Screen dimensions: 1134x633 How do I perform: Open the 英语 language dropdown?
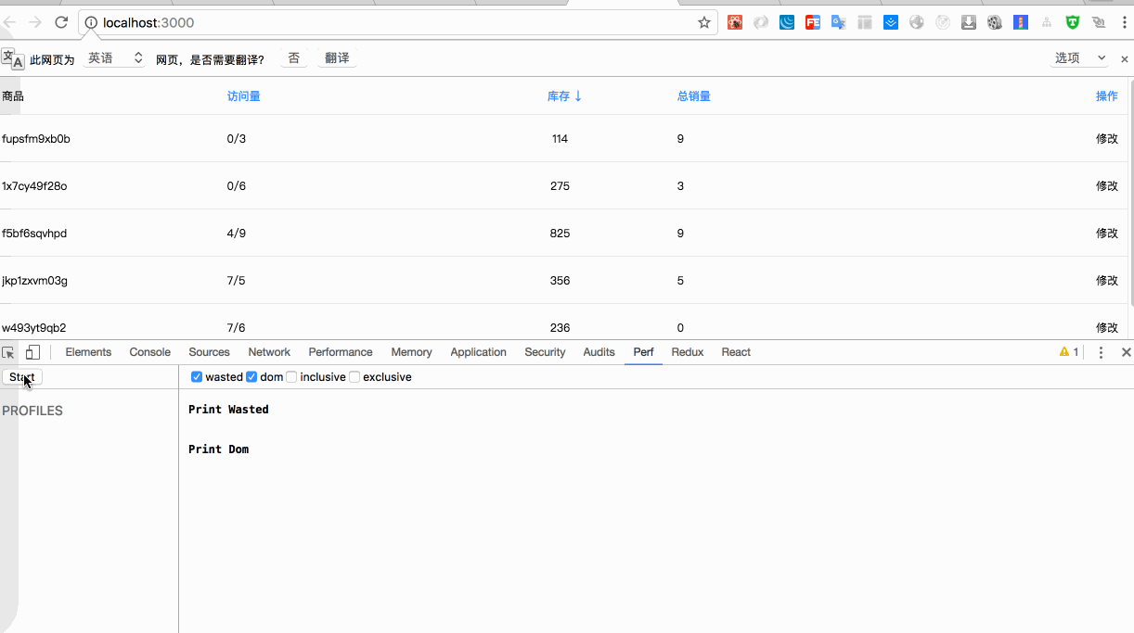point(115,58)
